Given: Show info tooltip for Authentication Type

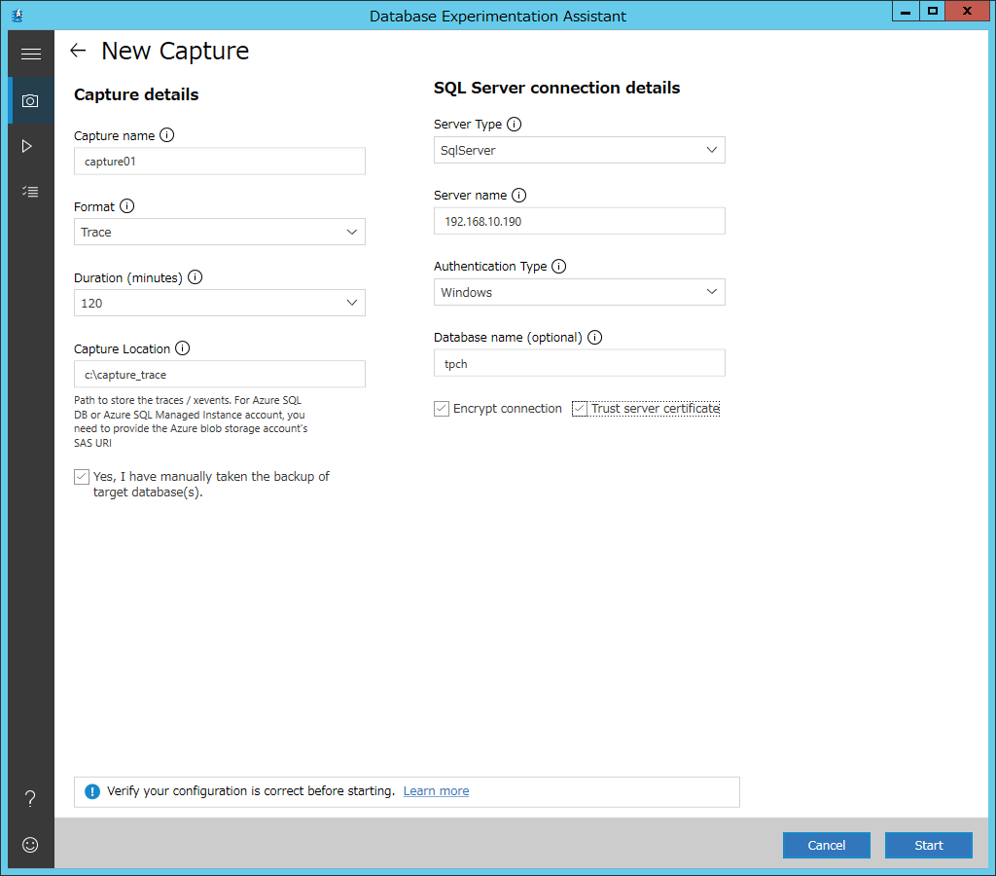Looking at the screenshot, I should pyautogui.click(x=559, y=267).
